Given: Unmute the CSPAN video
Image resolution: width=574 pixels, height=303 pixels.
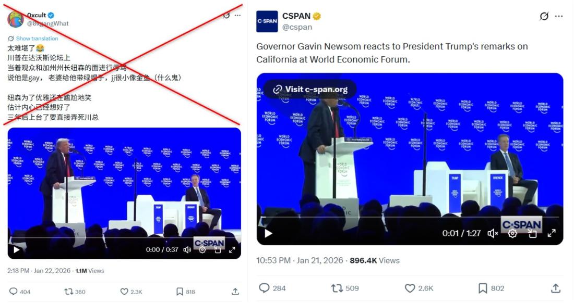Looking at the screenshot, I should point(492,233).
